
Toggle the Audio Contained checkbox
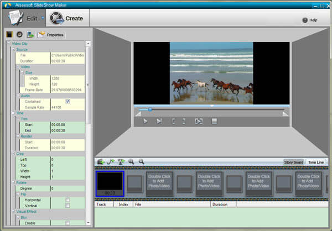coord(68,101)
